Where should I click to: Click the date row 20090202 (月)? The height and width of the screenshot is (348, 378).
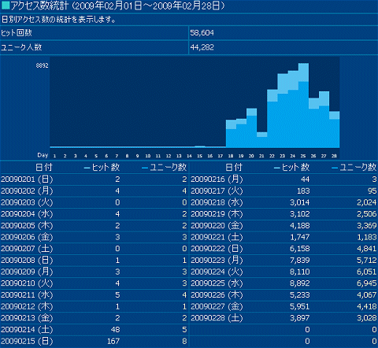[x=27, y=191]
